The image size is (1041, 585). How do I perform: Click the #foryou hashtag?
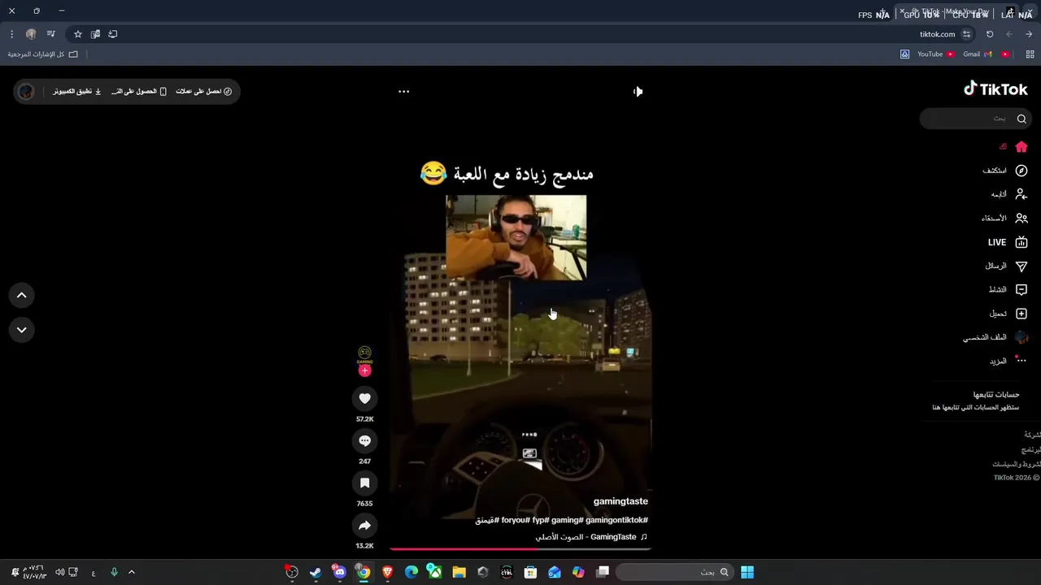pyautogui.click(x=516, y=520)
